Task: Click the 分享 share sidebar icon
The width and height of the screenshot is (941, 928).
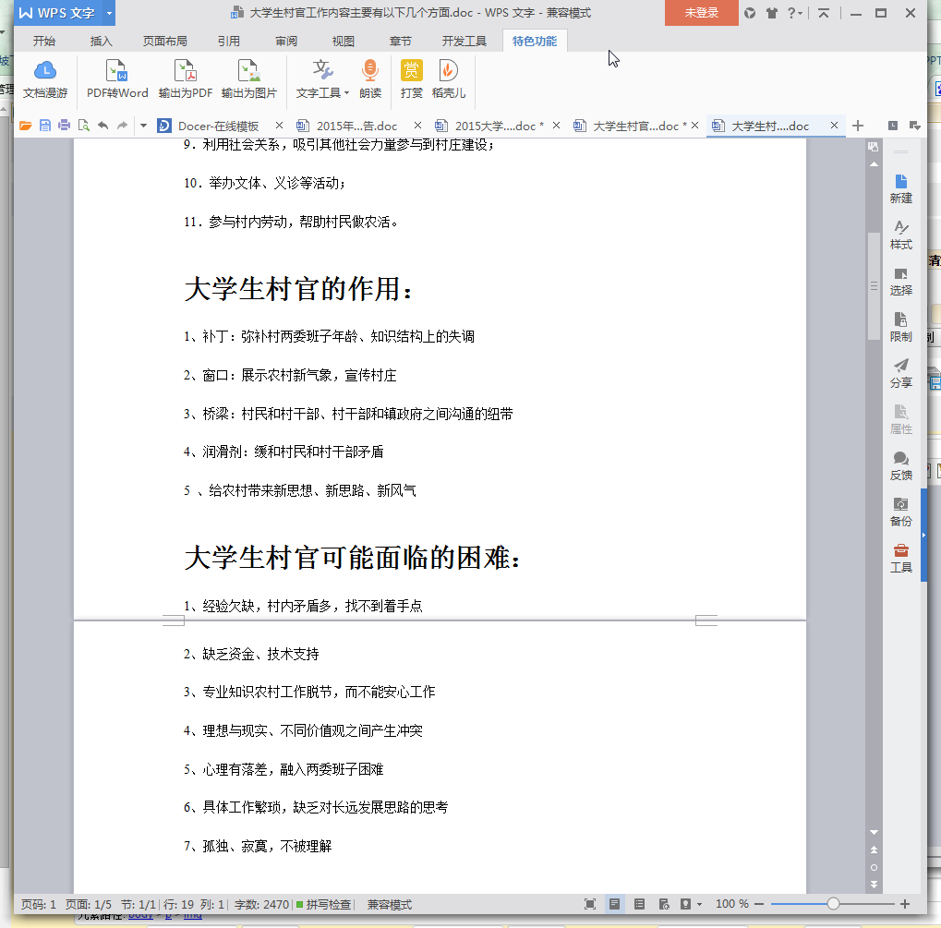Action: pyautogui.click(x=900, y=373)
